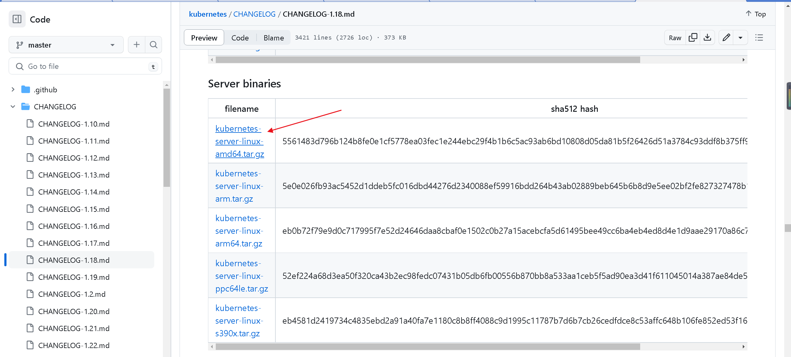Download kubernetes-server-linux-ppc64le.tar.gz

242,276
